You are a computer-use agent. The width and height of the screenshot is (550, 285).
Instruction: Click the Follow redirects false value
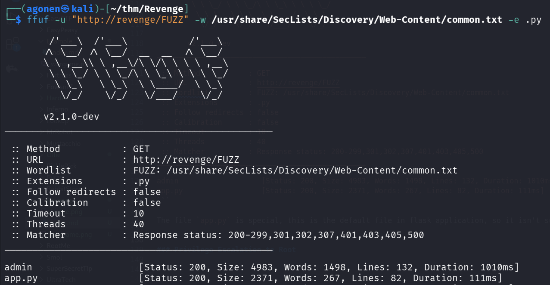(x=147, y=192)
